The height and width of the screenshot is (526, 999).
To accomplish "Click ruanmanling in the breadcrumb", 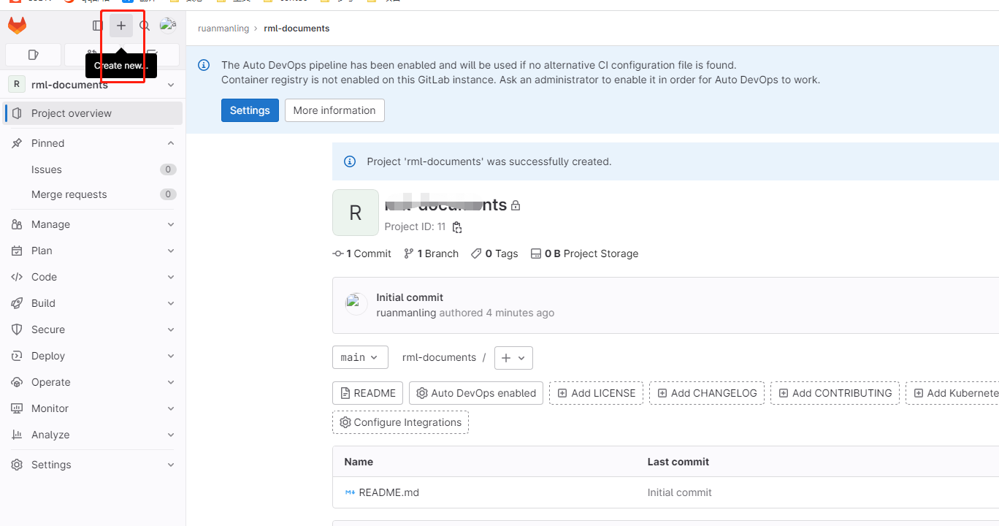I will (x=223, y=28).
